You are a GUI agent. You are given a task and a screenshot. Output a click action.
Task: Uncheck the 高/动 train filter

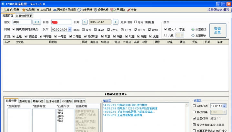click(x=96, y=30)
